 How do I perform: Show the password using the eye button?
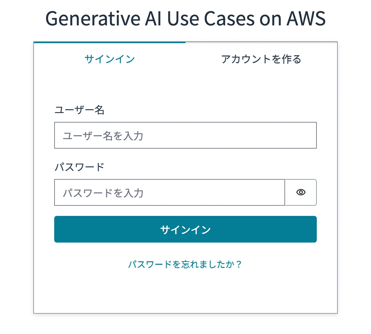click(x=301, y=192)
